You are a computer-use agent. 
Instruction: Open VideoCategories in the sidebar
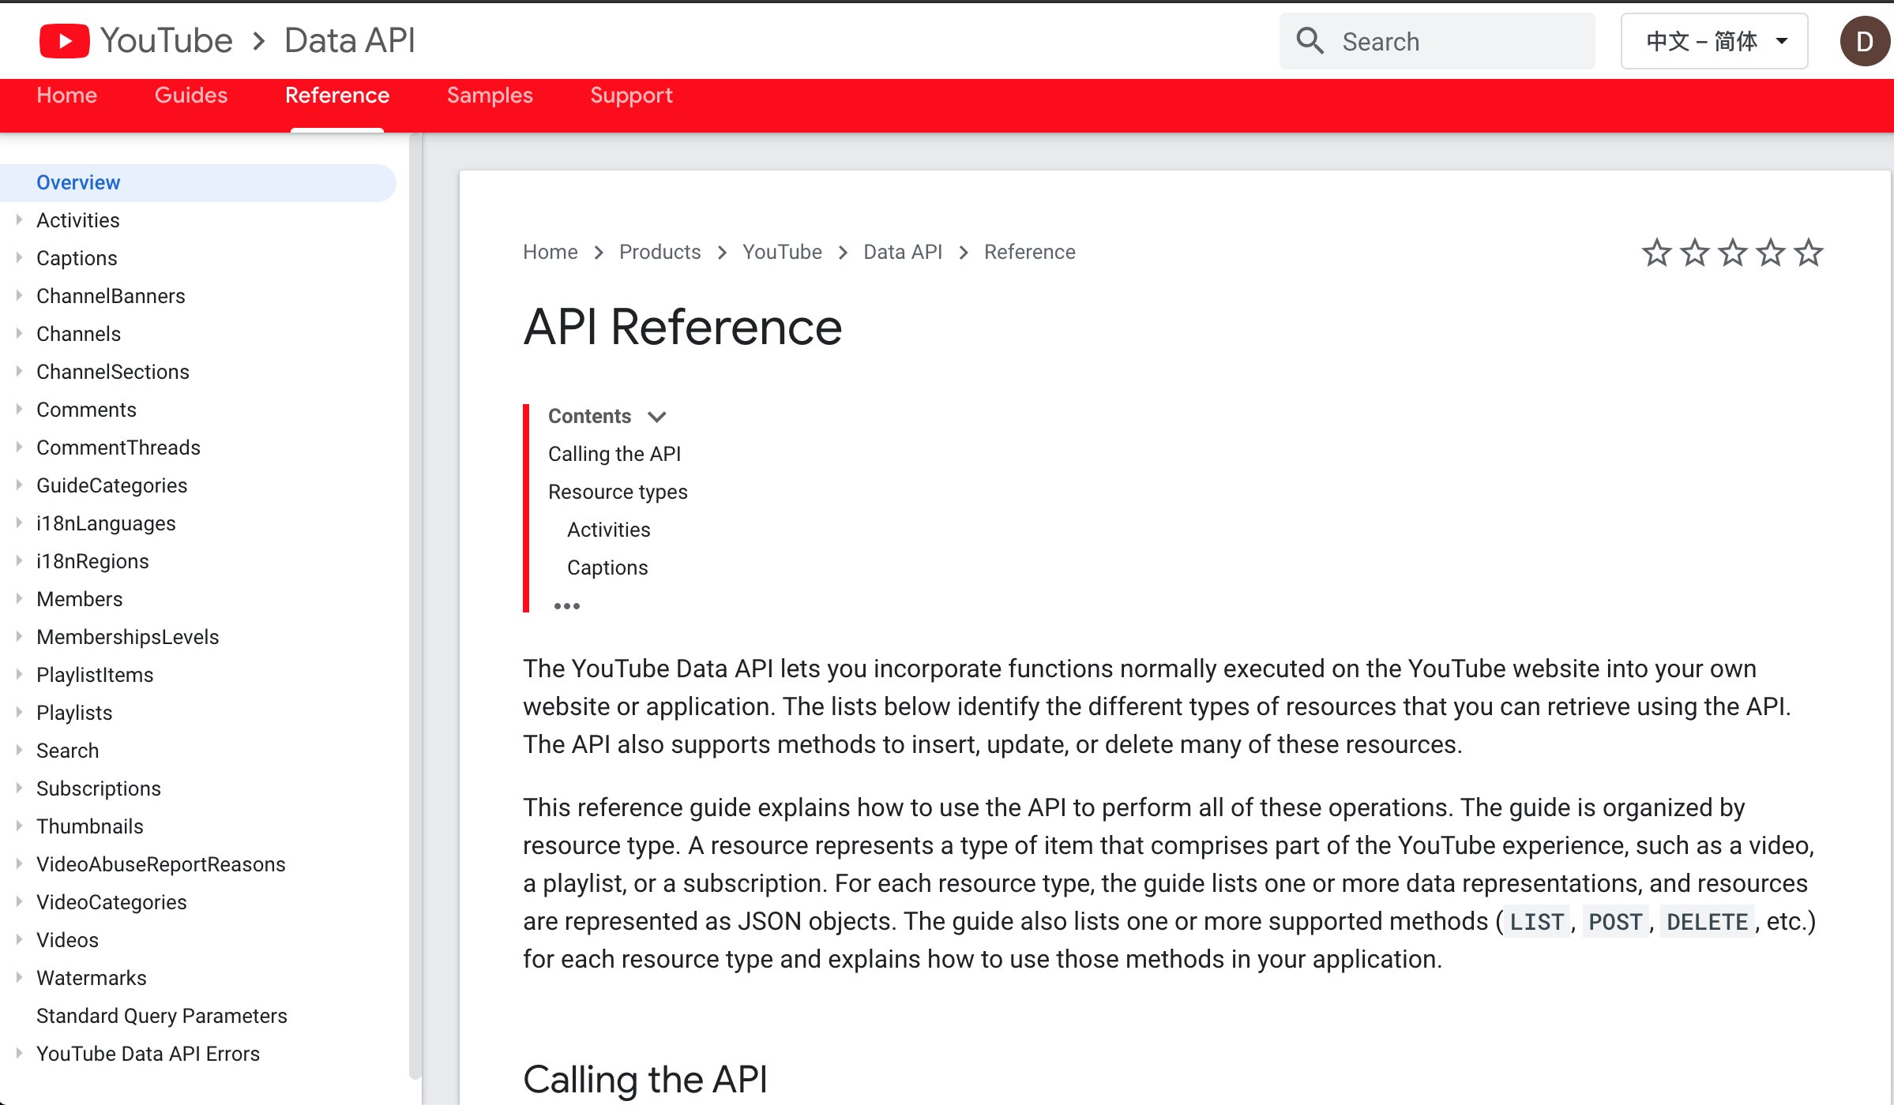point(111,902)
